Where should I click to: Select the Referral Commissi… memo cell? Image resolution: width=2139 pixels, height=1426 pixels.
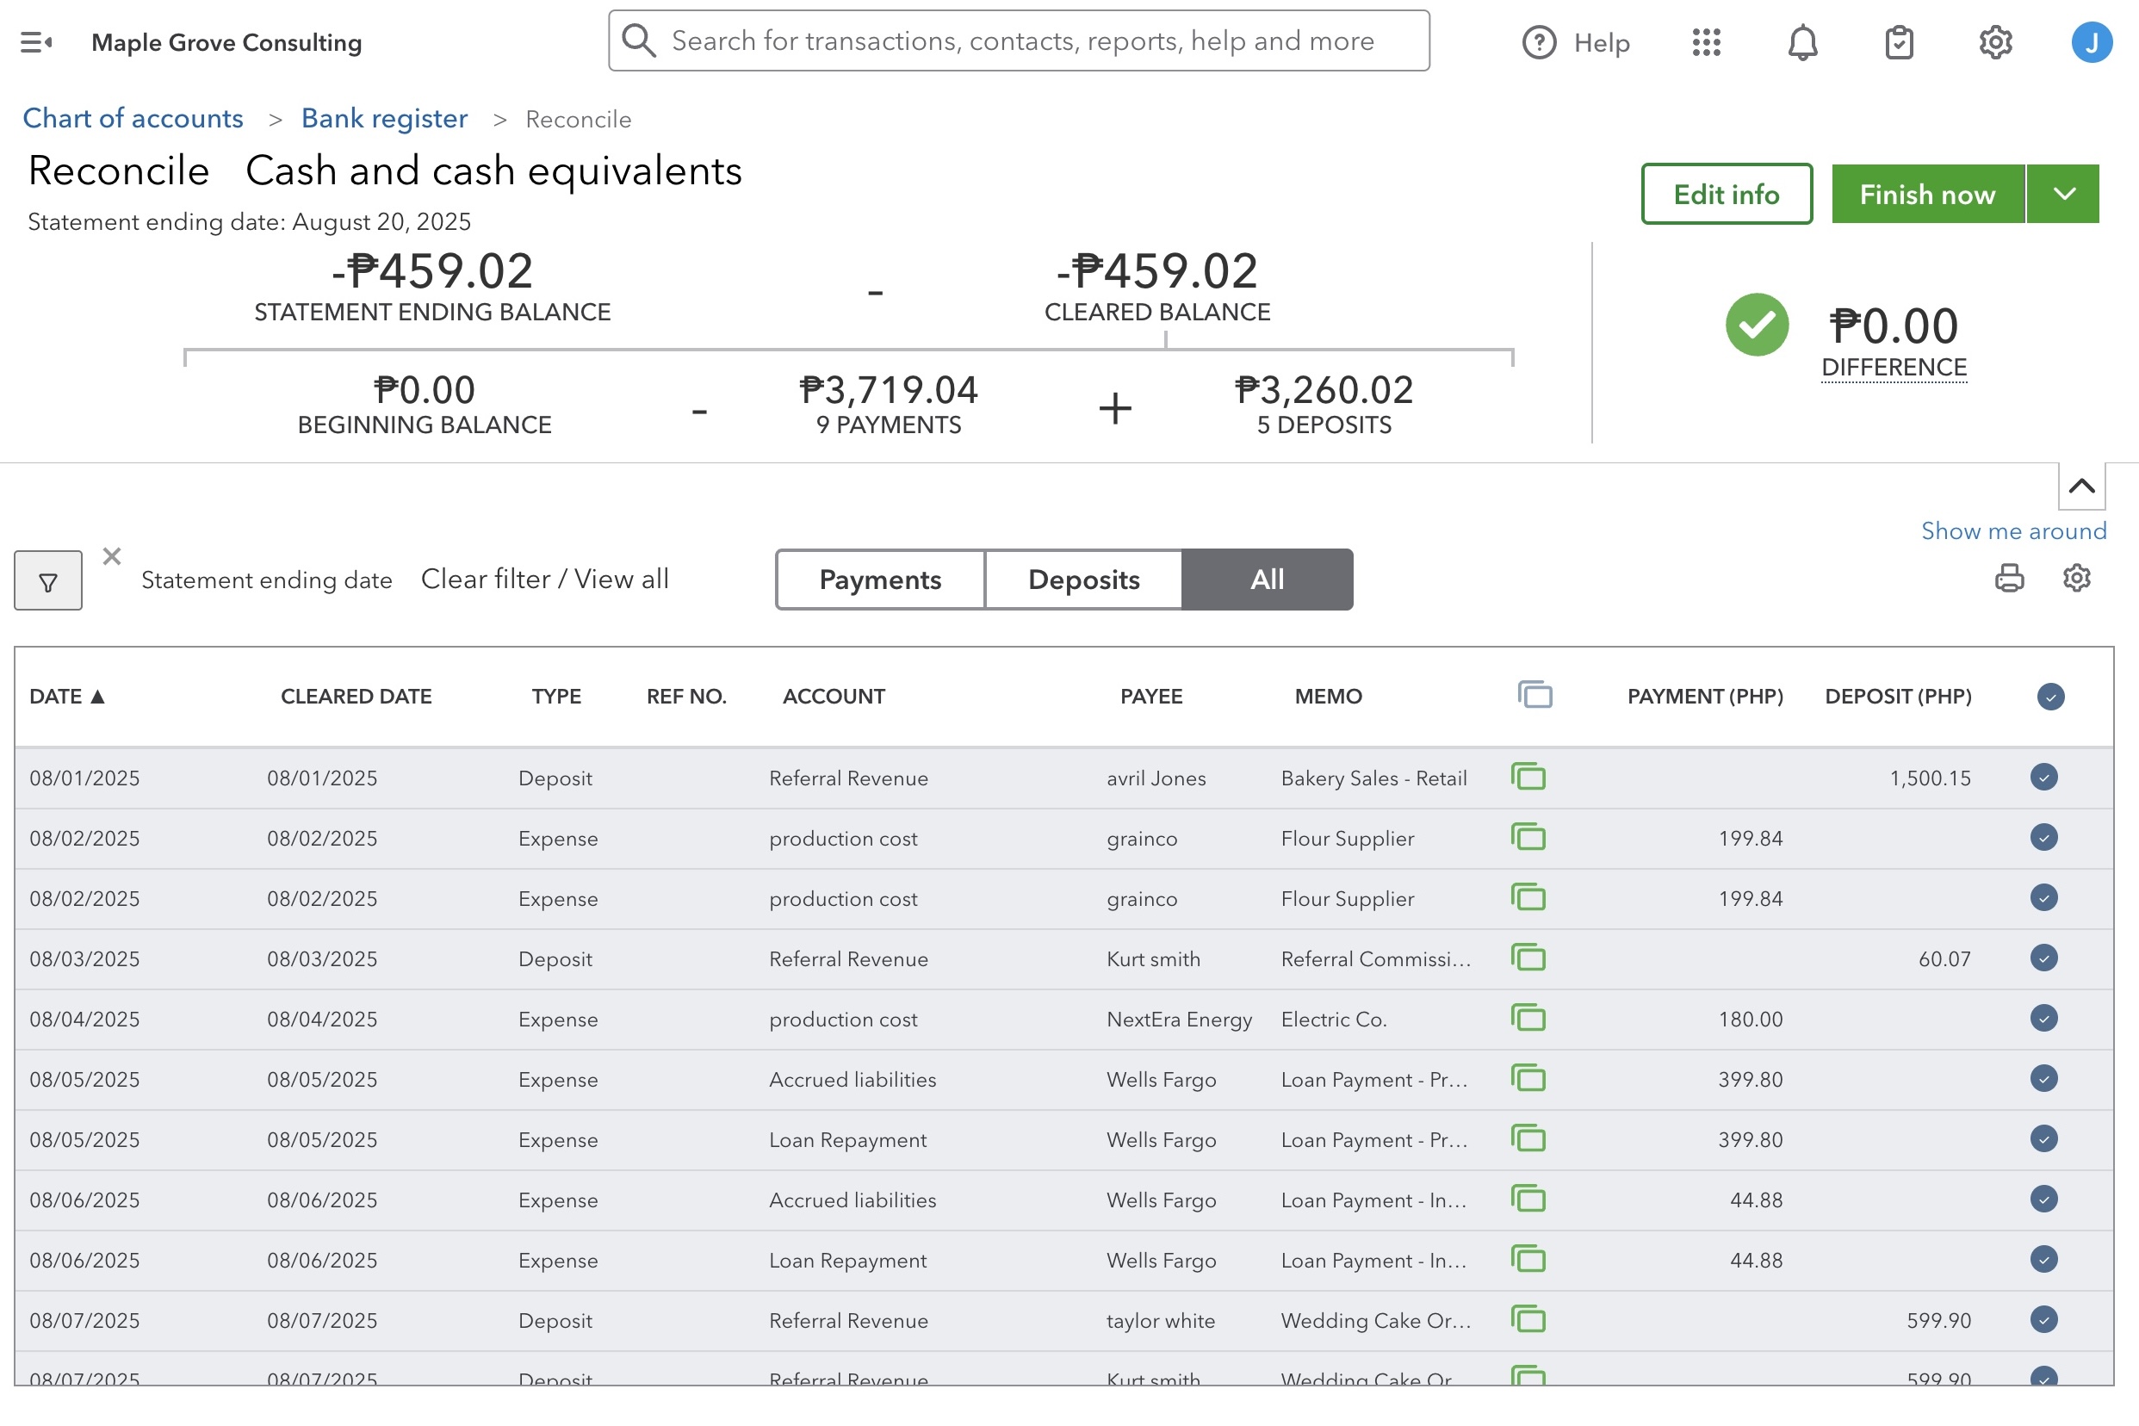pyautogui.click(x=1375, y=959)
